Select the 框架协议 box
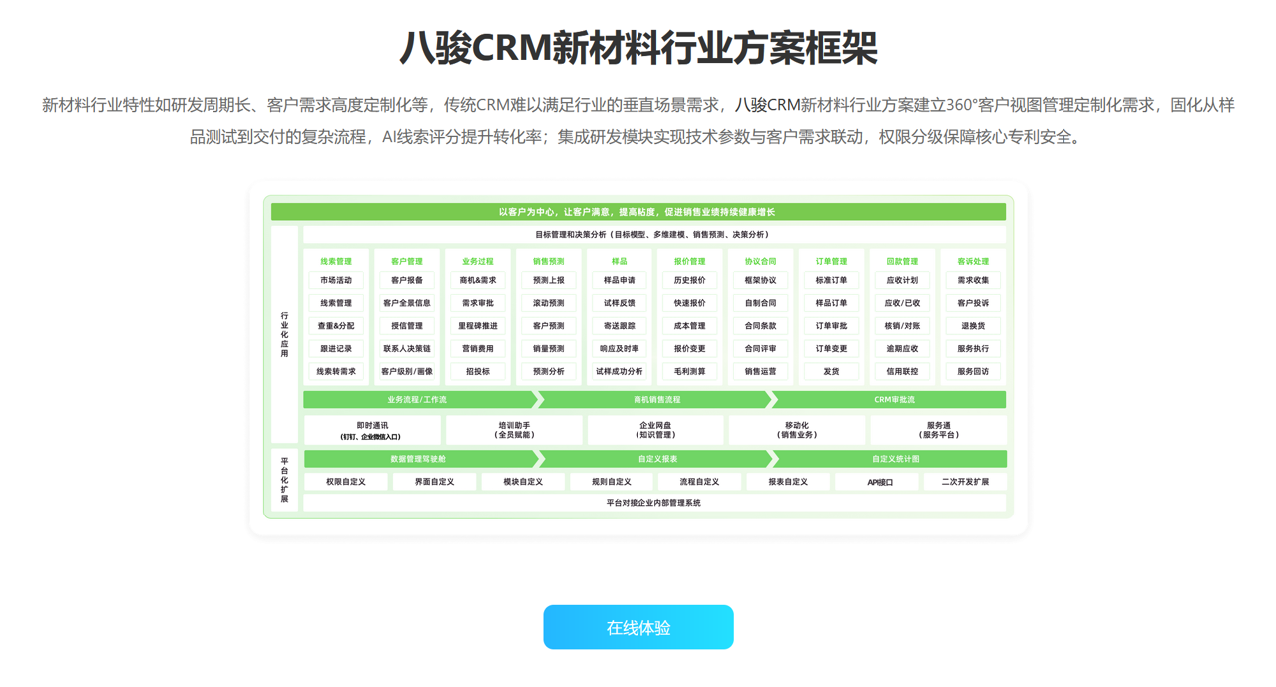Viewport: 1276px width, 687px height. point(760,281)
